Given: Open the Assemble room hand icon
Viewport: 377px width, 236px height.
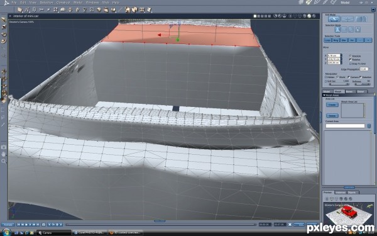Looking at the screenshot, I should click(x=301, y=3).
